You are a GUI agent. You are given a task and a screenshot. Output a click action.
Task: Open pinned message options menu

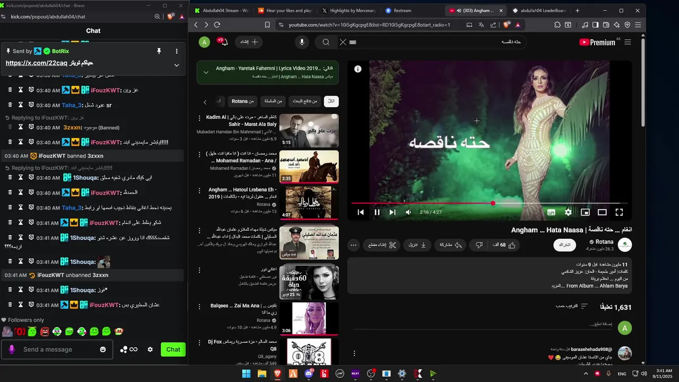[x=177, y=51]
